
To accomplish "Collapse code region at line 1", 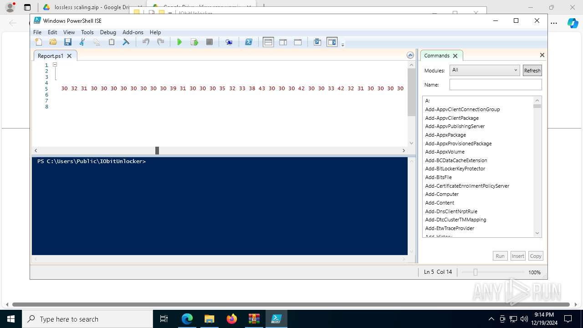I will [x=55, y=65].
